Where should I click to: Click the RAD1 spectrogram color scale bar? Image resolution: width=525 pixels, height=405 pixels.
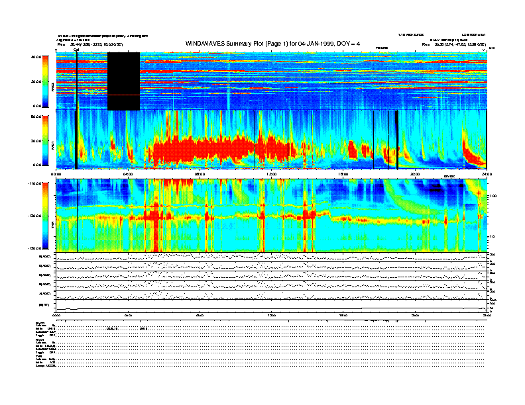pyautogui.click(x=45, y=140)
